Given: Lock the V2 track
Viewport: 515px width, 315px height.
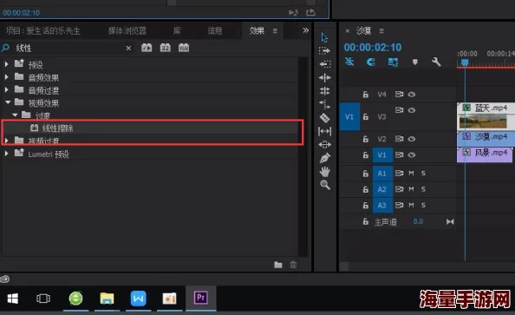Looking at the screenshot, I should pos(366,139).
